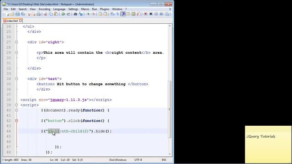Open the Edit menu

coord(13,9)
